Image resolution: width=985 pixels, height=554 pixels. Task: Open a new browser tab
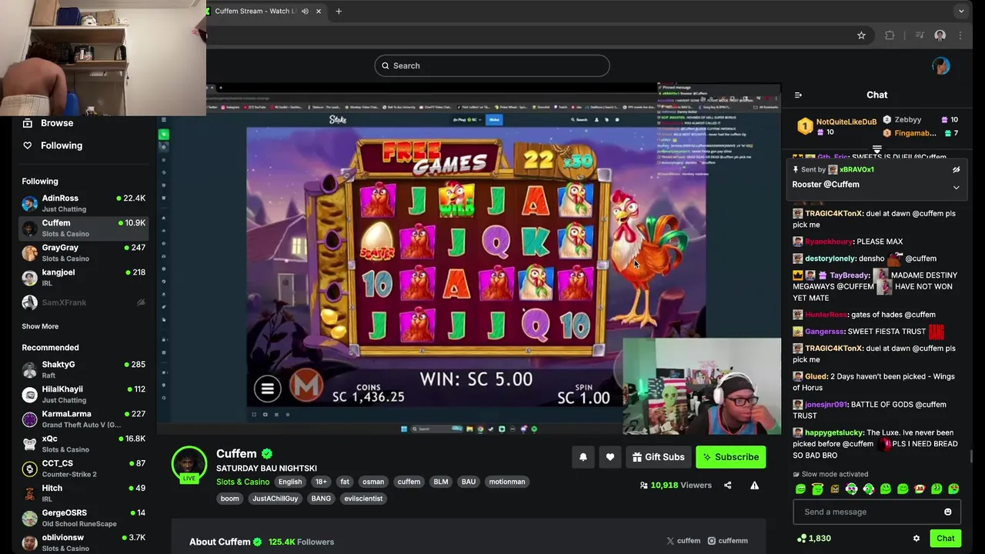[339, 11]
